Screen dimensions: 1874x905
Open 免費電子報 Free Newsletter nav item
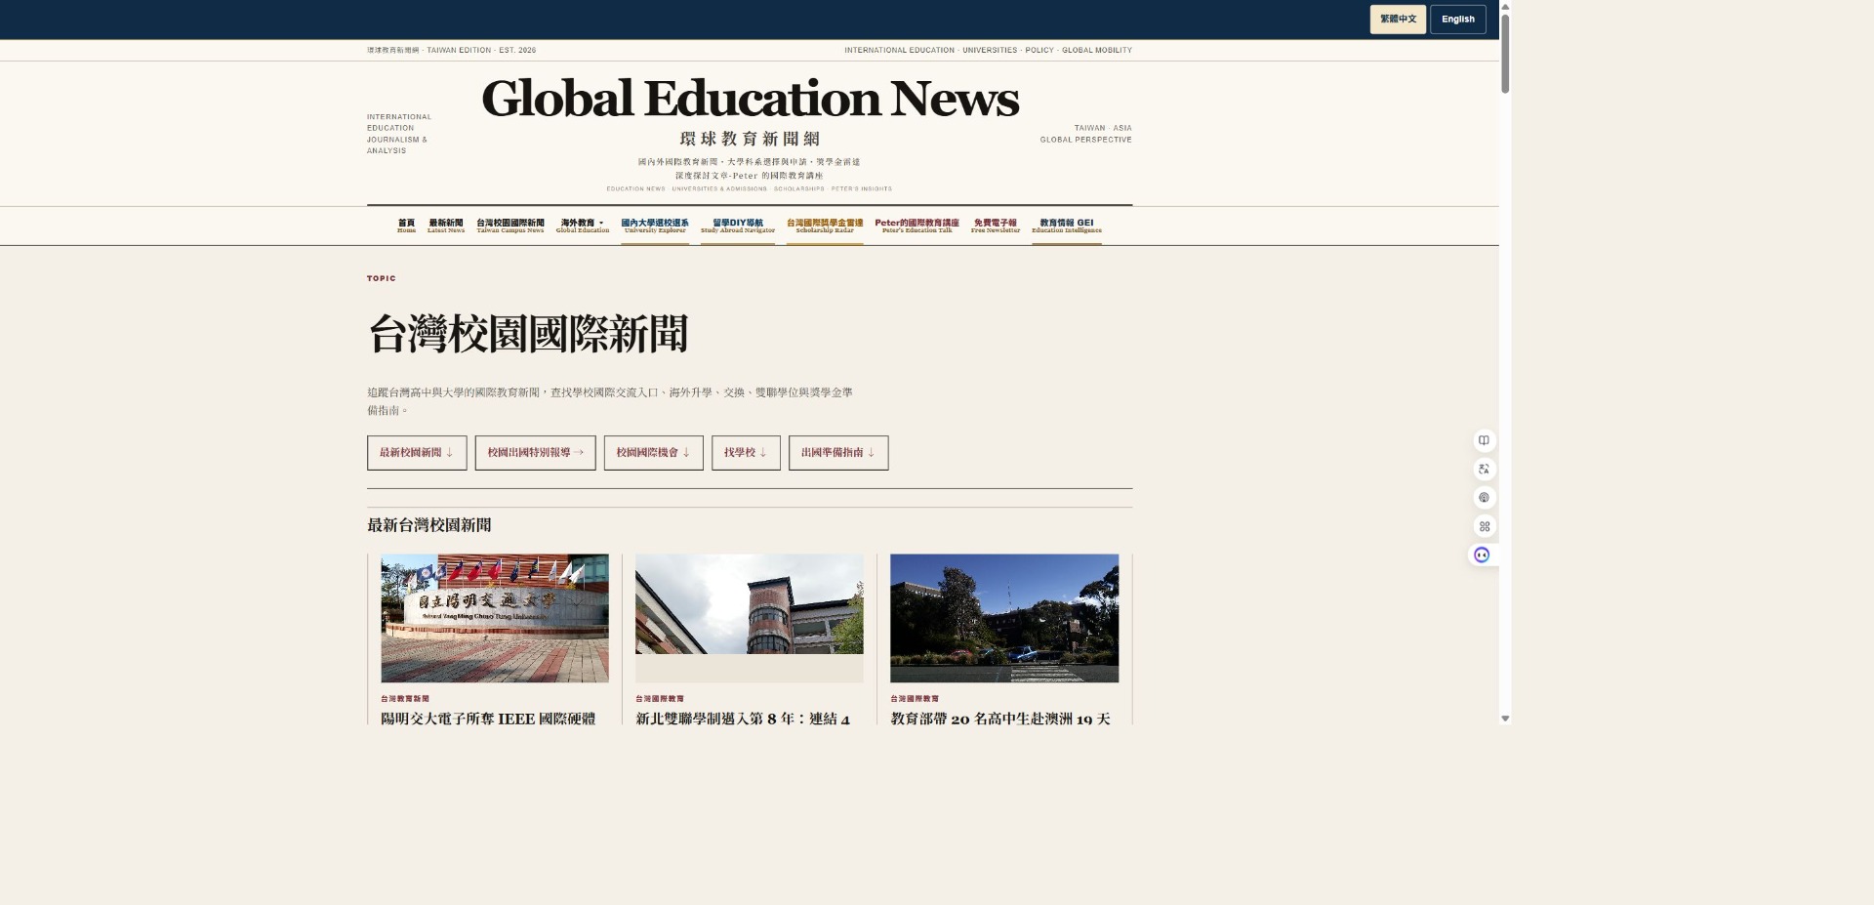[x=996, y=226]
